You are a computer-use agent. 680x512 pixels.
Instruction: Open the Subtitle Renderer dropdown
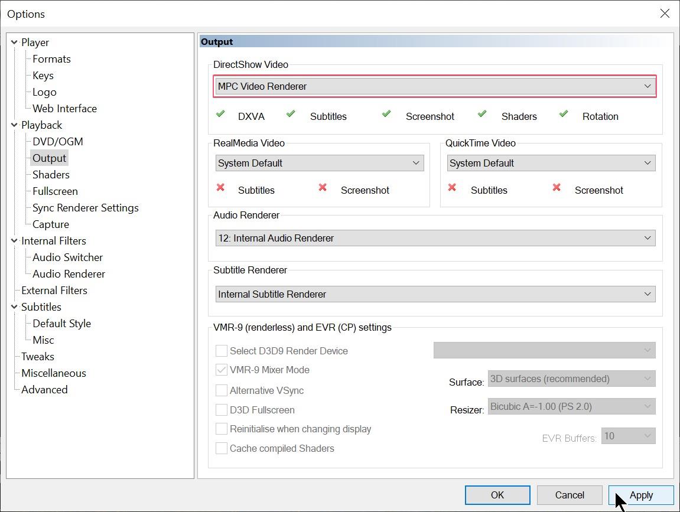(x=435, y=294)
